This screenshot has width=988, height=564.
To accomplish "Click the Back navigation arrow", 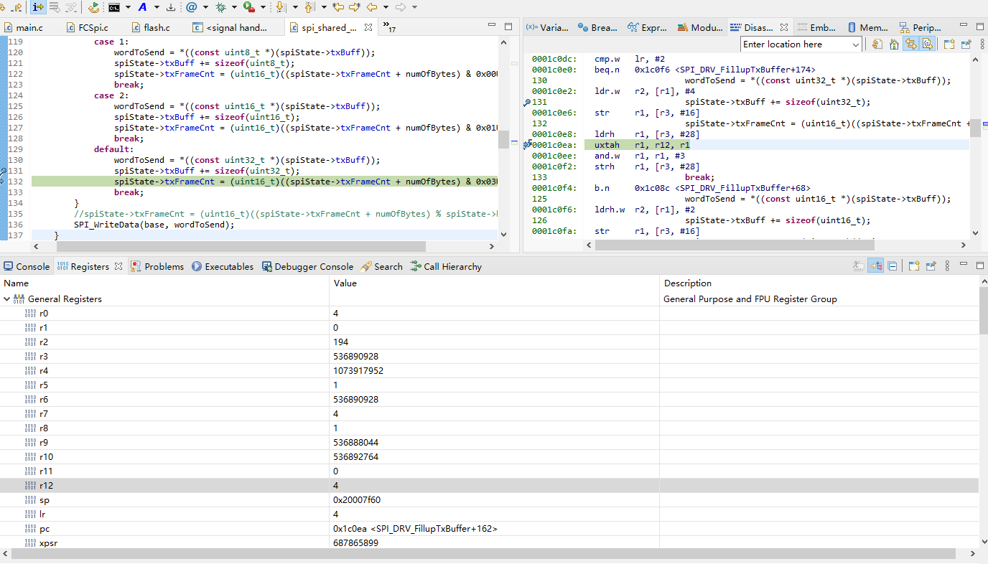I will tap(372, 7).
